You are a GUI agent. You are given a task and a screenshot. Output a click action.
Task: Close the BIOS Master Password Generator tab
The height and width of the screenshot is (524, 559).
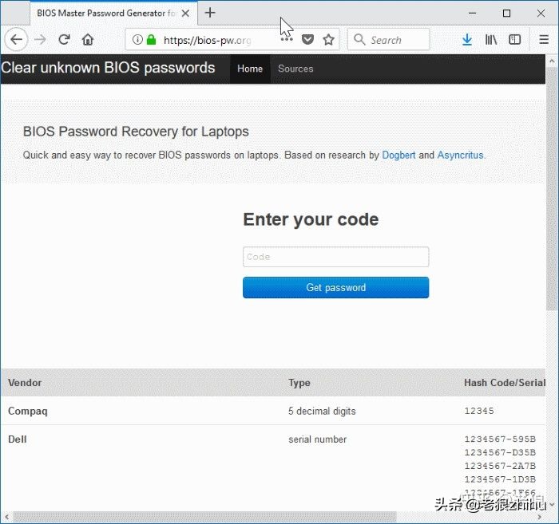tap(184, 14)
